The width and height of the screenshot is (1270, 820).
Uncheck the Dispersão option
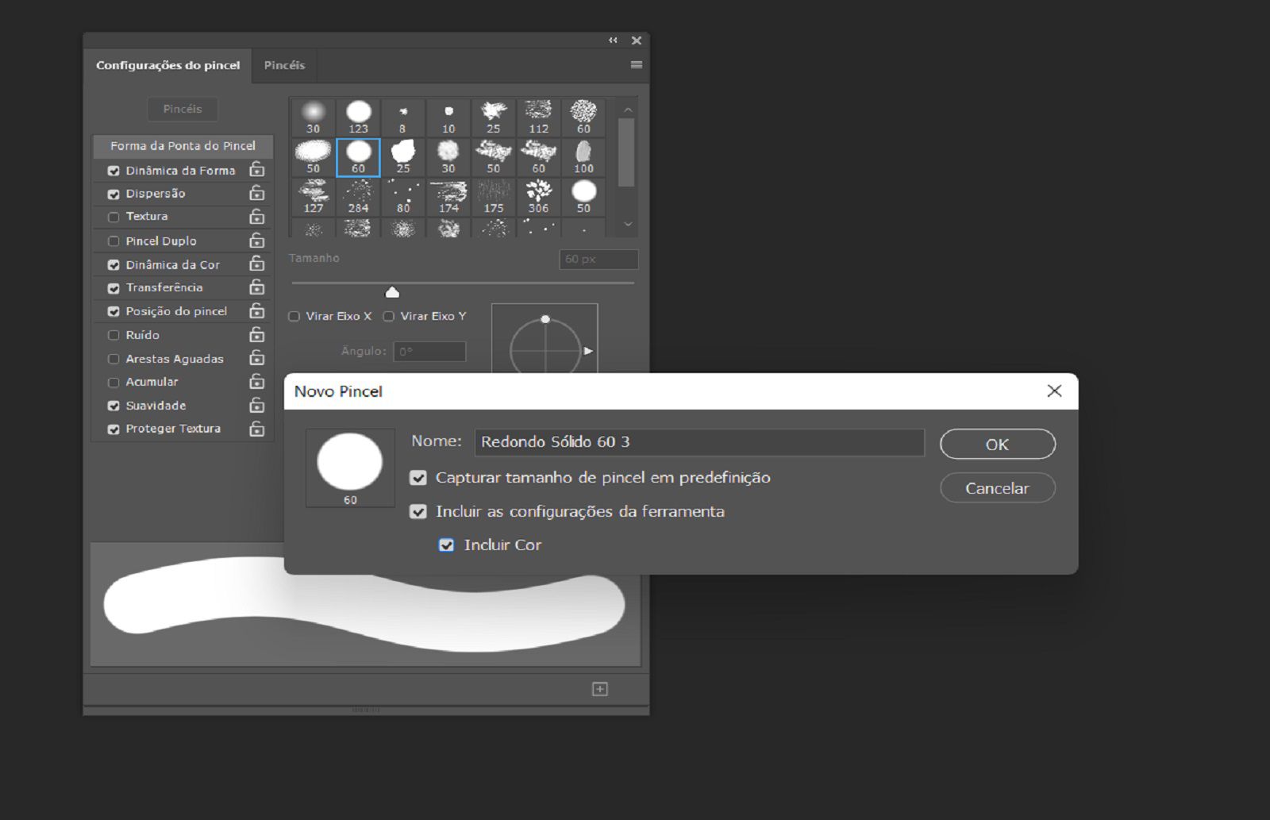[114, 194]
